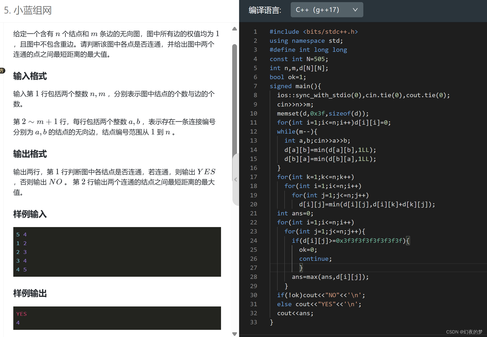Open the C++ (g++17) language dropdown
Screen dimensions: 487x337
click(327, 10)
